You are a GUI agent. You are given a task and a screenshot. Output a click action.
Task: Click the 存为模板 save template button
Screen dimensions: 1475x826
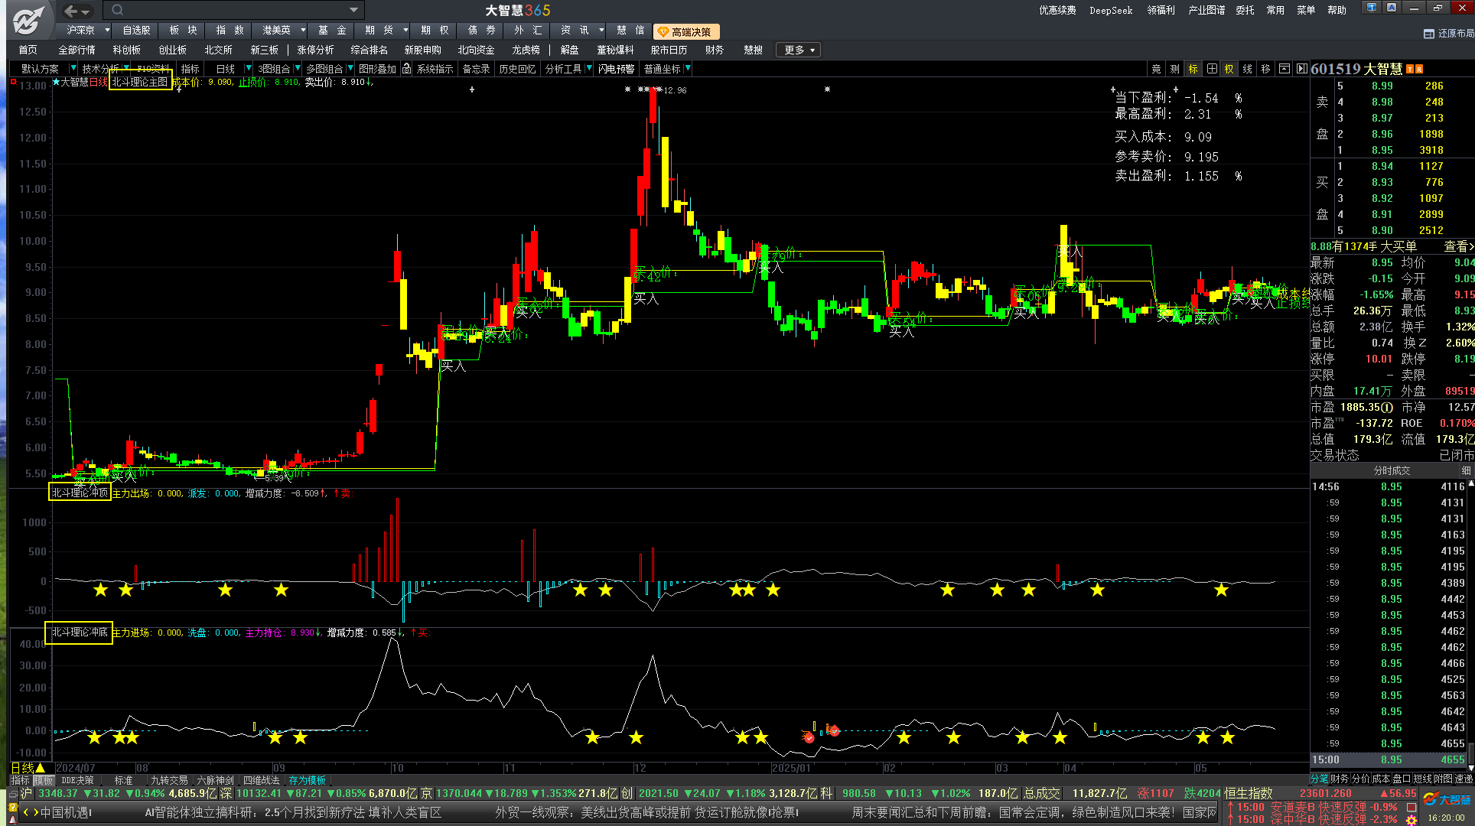(307, 780)
